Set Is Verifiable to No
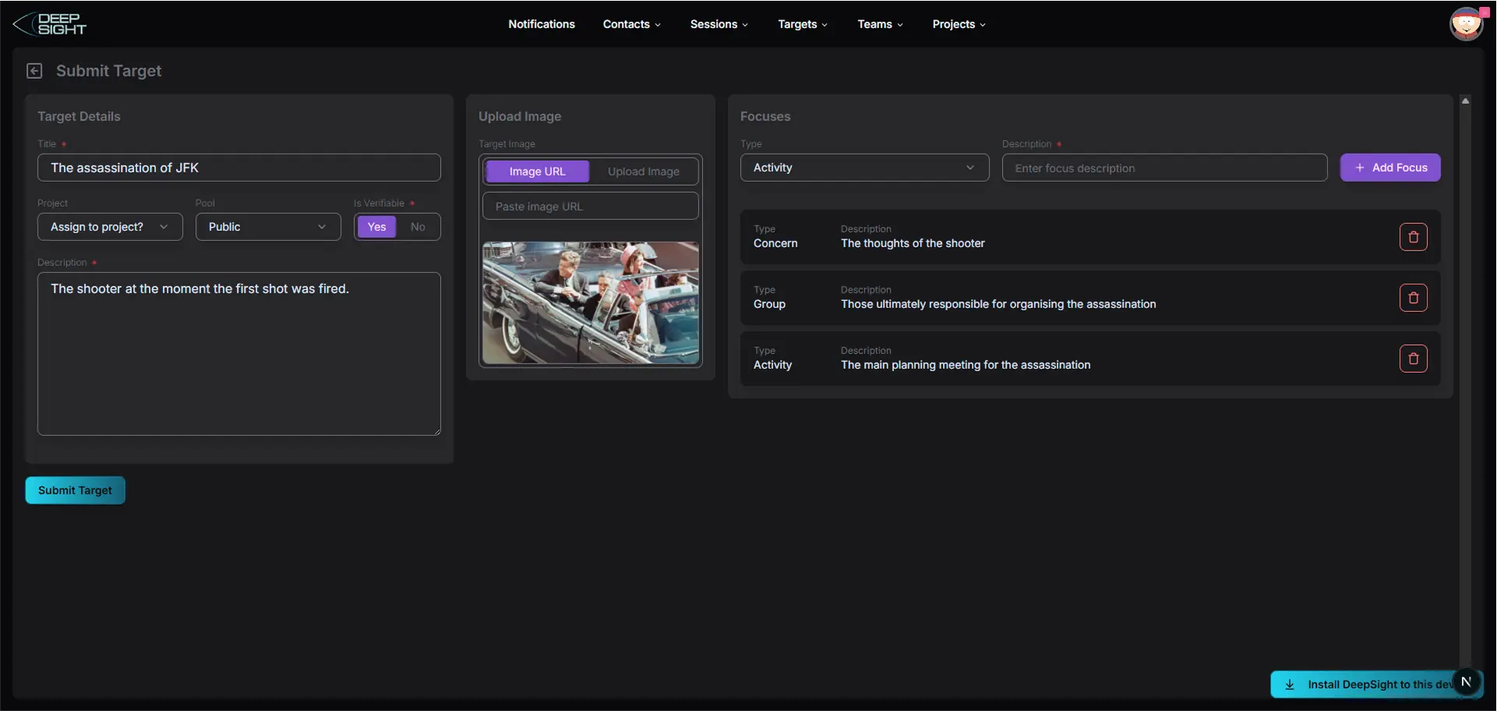Viewport: 1497px width, 711px height. click(418, 227)
